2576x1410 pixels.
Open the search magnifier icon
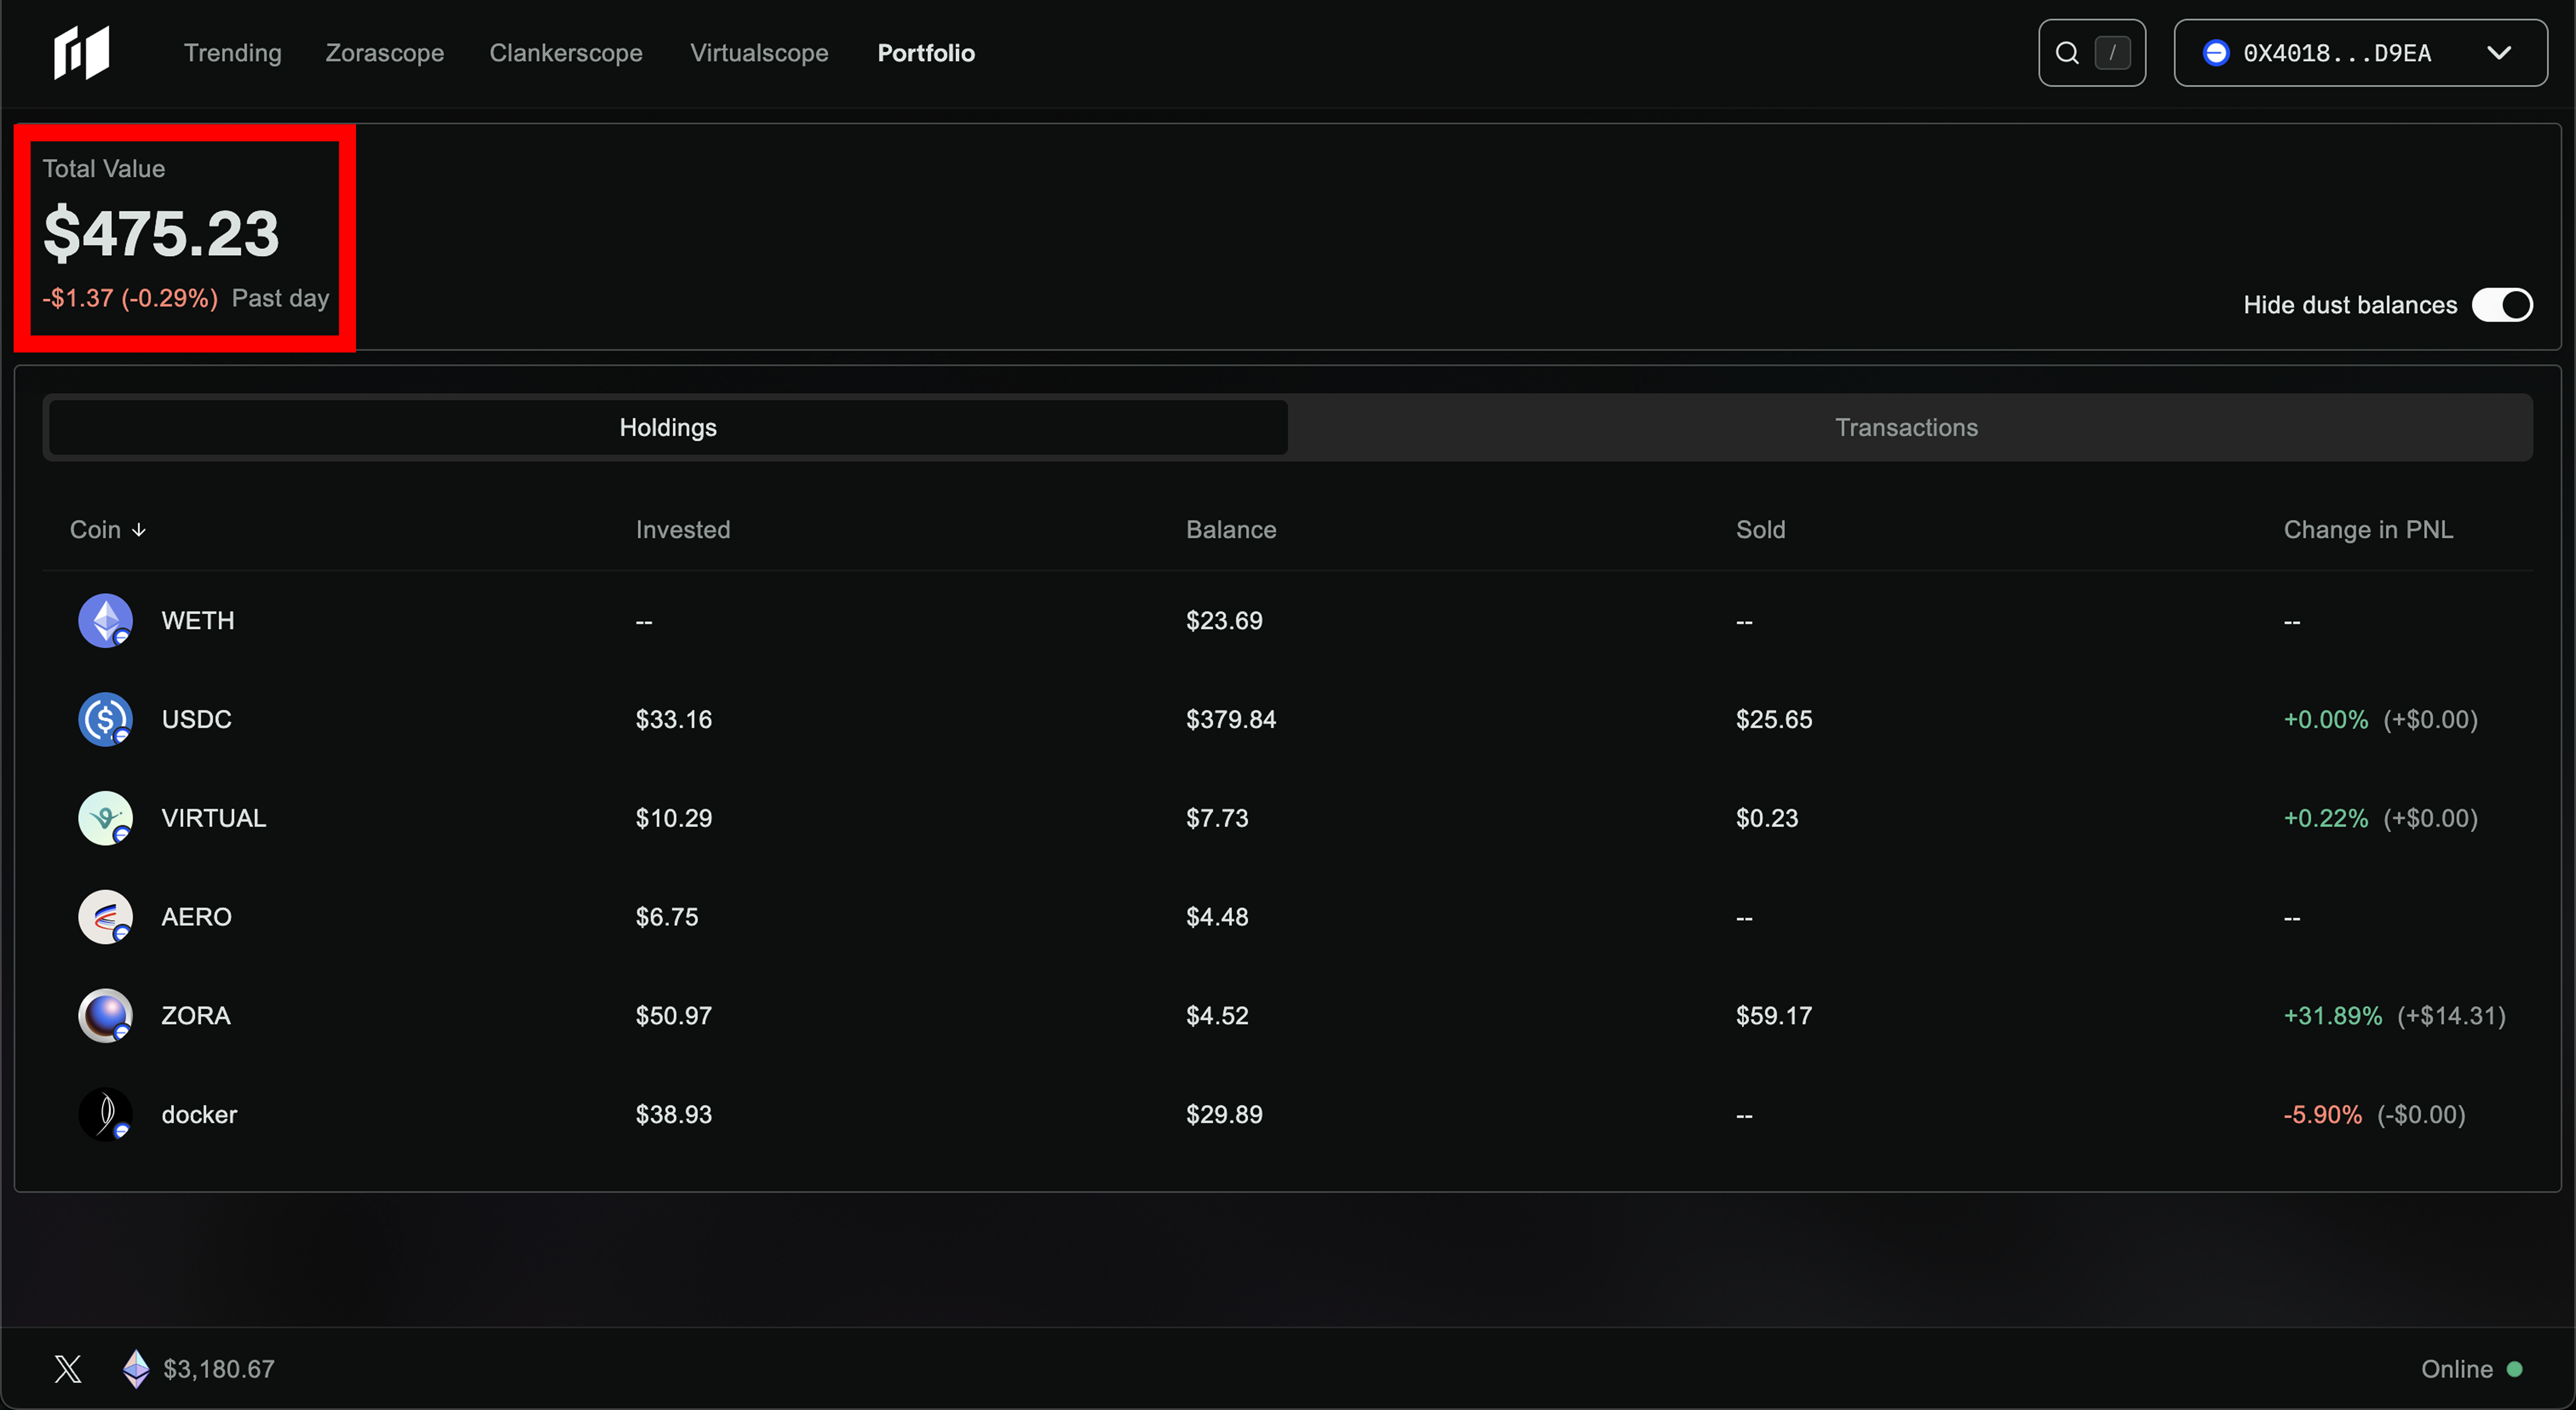click(x=2067, y=53)
